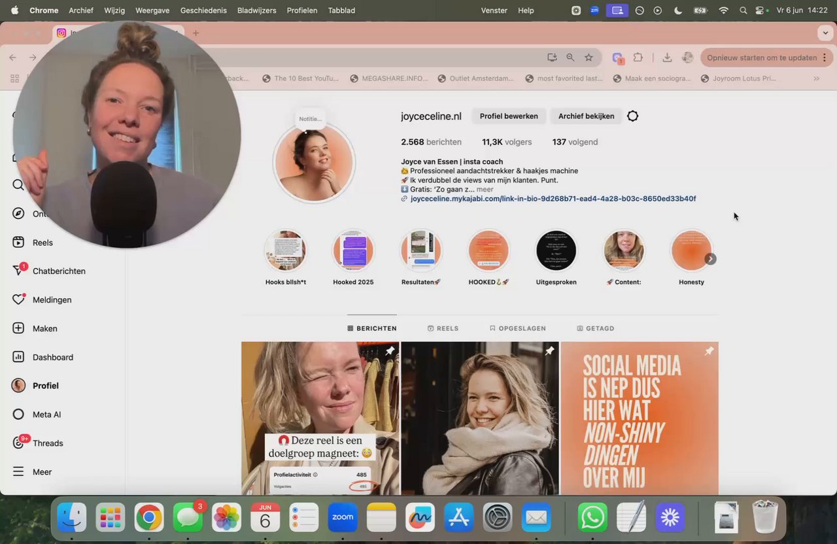Open 'Maak een sociogra...' bookmark
This screenshot has height=544, width=837.
pos(652,78)
